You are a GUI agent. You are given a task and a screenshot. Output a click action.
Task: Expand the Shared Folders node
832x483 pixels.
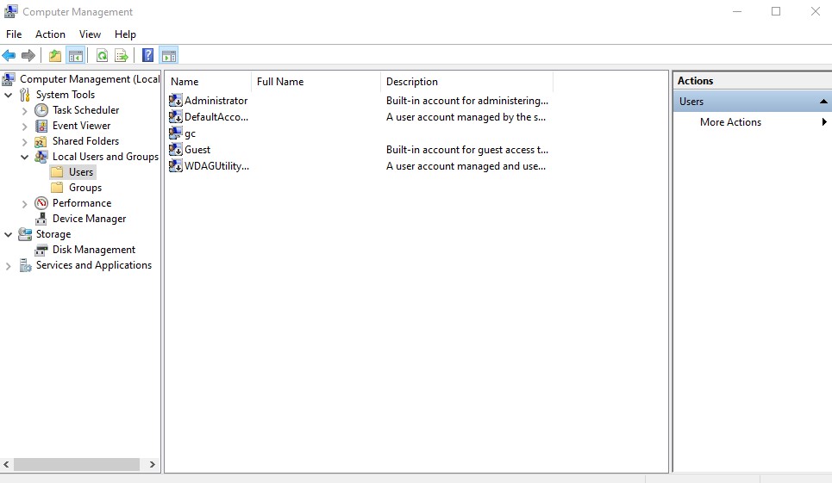pos(24,142)
